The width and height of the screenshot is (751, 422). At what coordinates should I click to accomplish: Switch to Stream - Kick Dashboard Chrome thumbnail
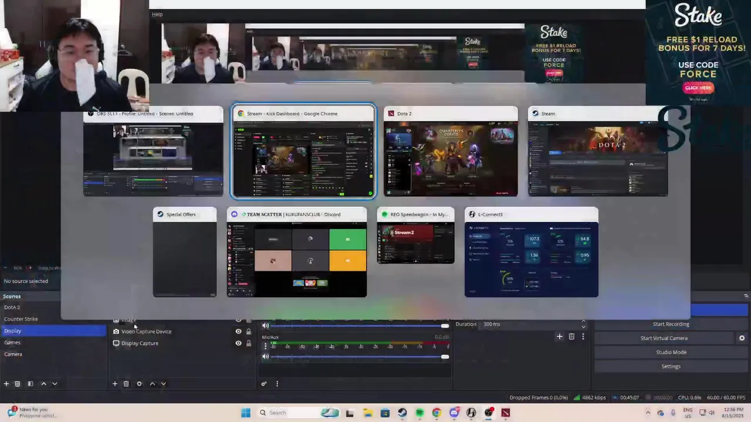coord(303,151)
